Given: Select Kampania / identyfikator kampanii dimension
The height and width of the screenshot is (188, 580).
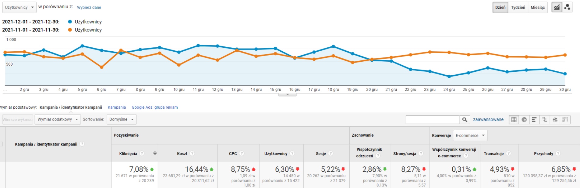Looking at the screenshot, I should click(71, 107).
